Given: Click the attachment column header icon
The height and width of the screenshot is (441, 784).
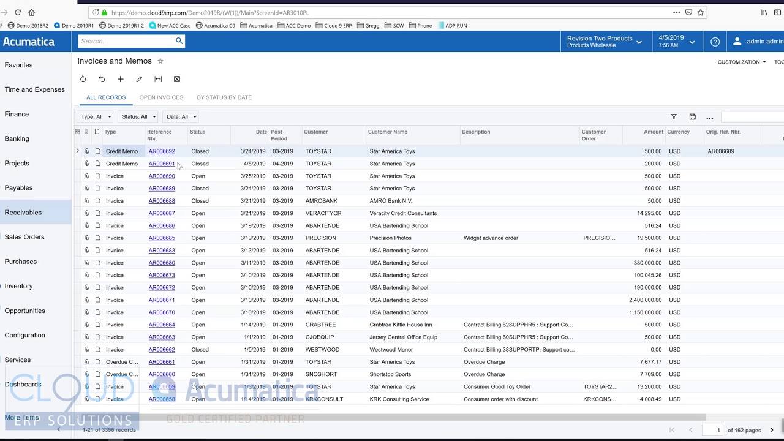Looking at the screenshot, I should 86,132.
